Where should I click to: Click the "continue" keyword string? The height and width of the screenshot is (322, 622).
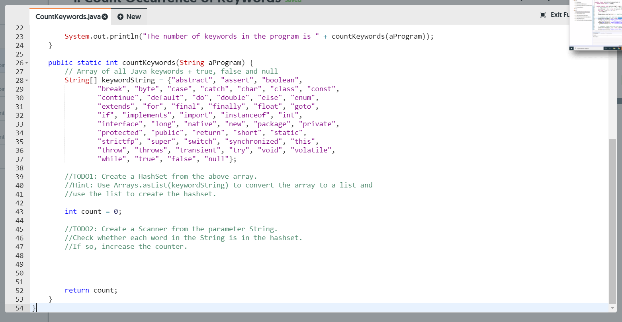[118, 98]
